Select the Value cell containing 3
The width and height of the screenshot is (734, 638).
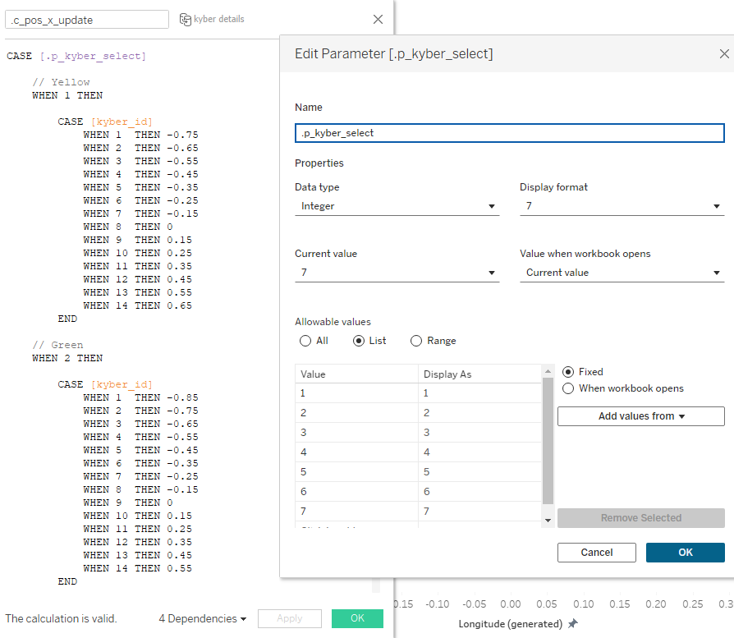[356, 433]
